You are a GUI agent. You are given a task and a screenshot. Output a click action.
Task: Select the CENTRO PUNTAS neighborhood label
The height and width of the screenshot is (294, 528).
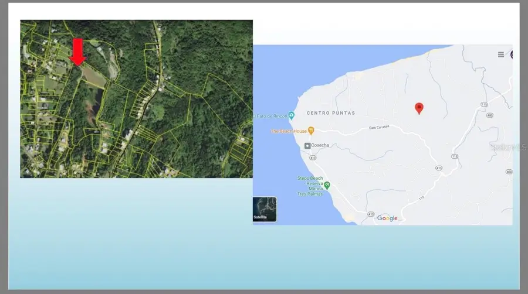pos(331,112)
